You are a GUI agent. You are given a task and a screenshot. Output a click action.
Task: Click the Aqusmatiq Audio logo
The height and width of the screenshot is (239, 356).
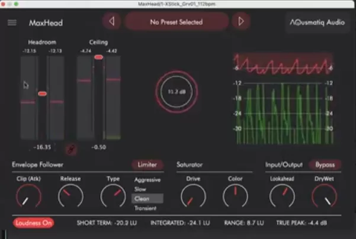[x=317, y=22]
